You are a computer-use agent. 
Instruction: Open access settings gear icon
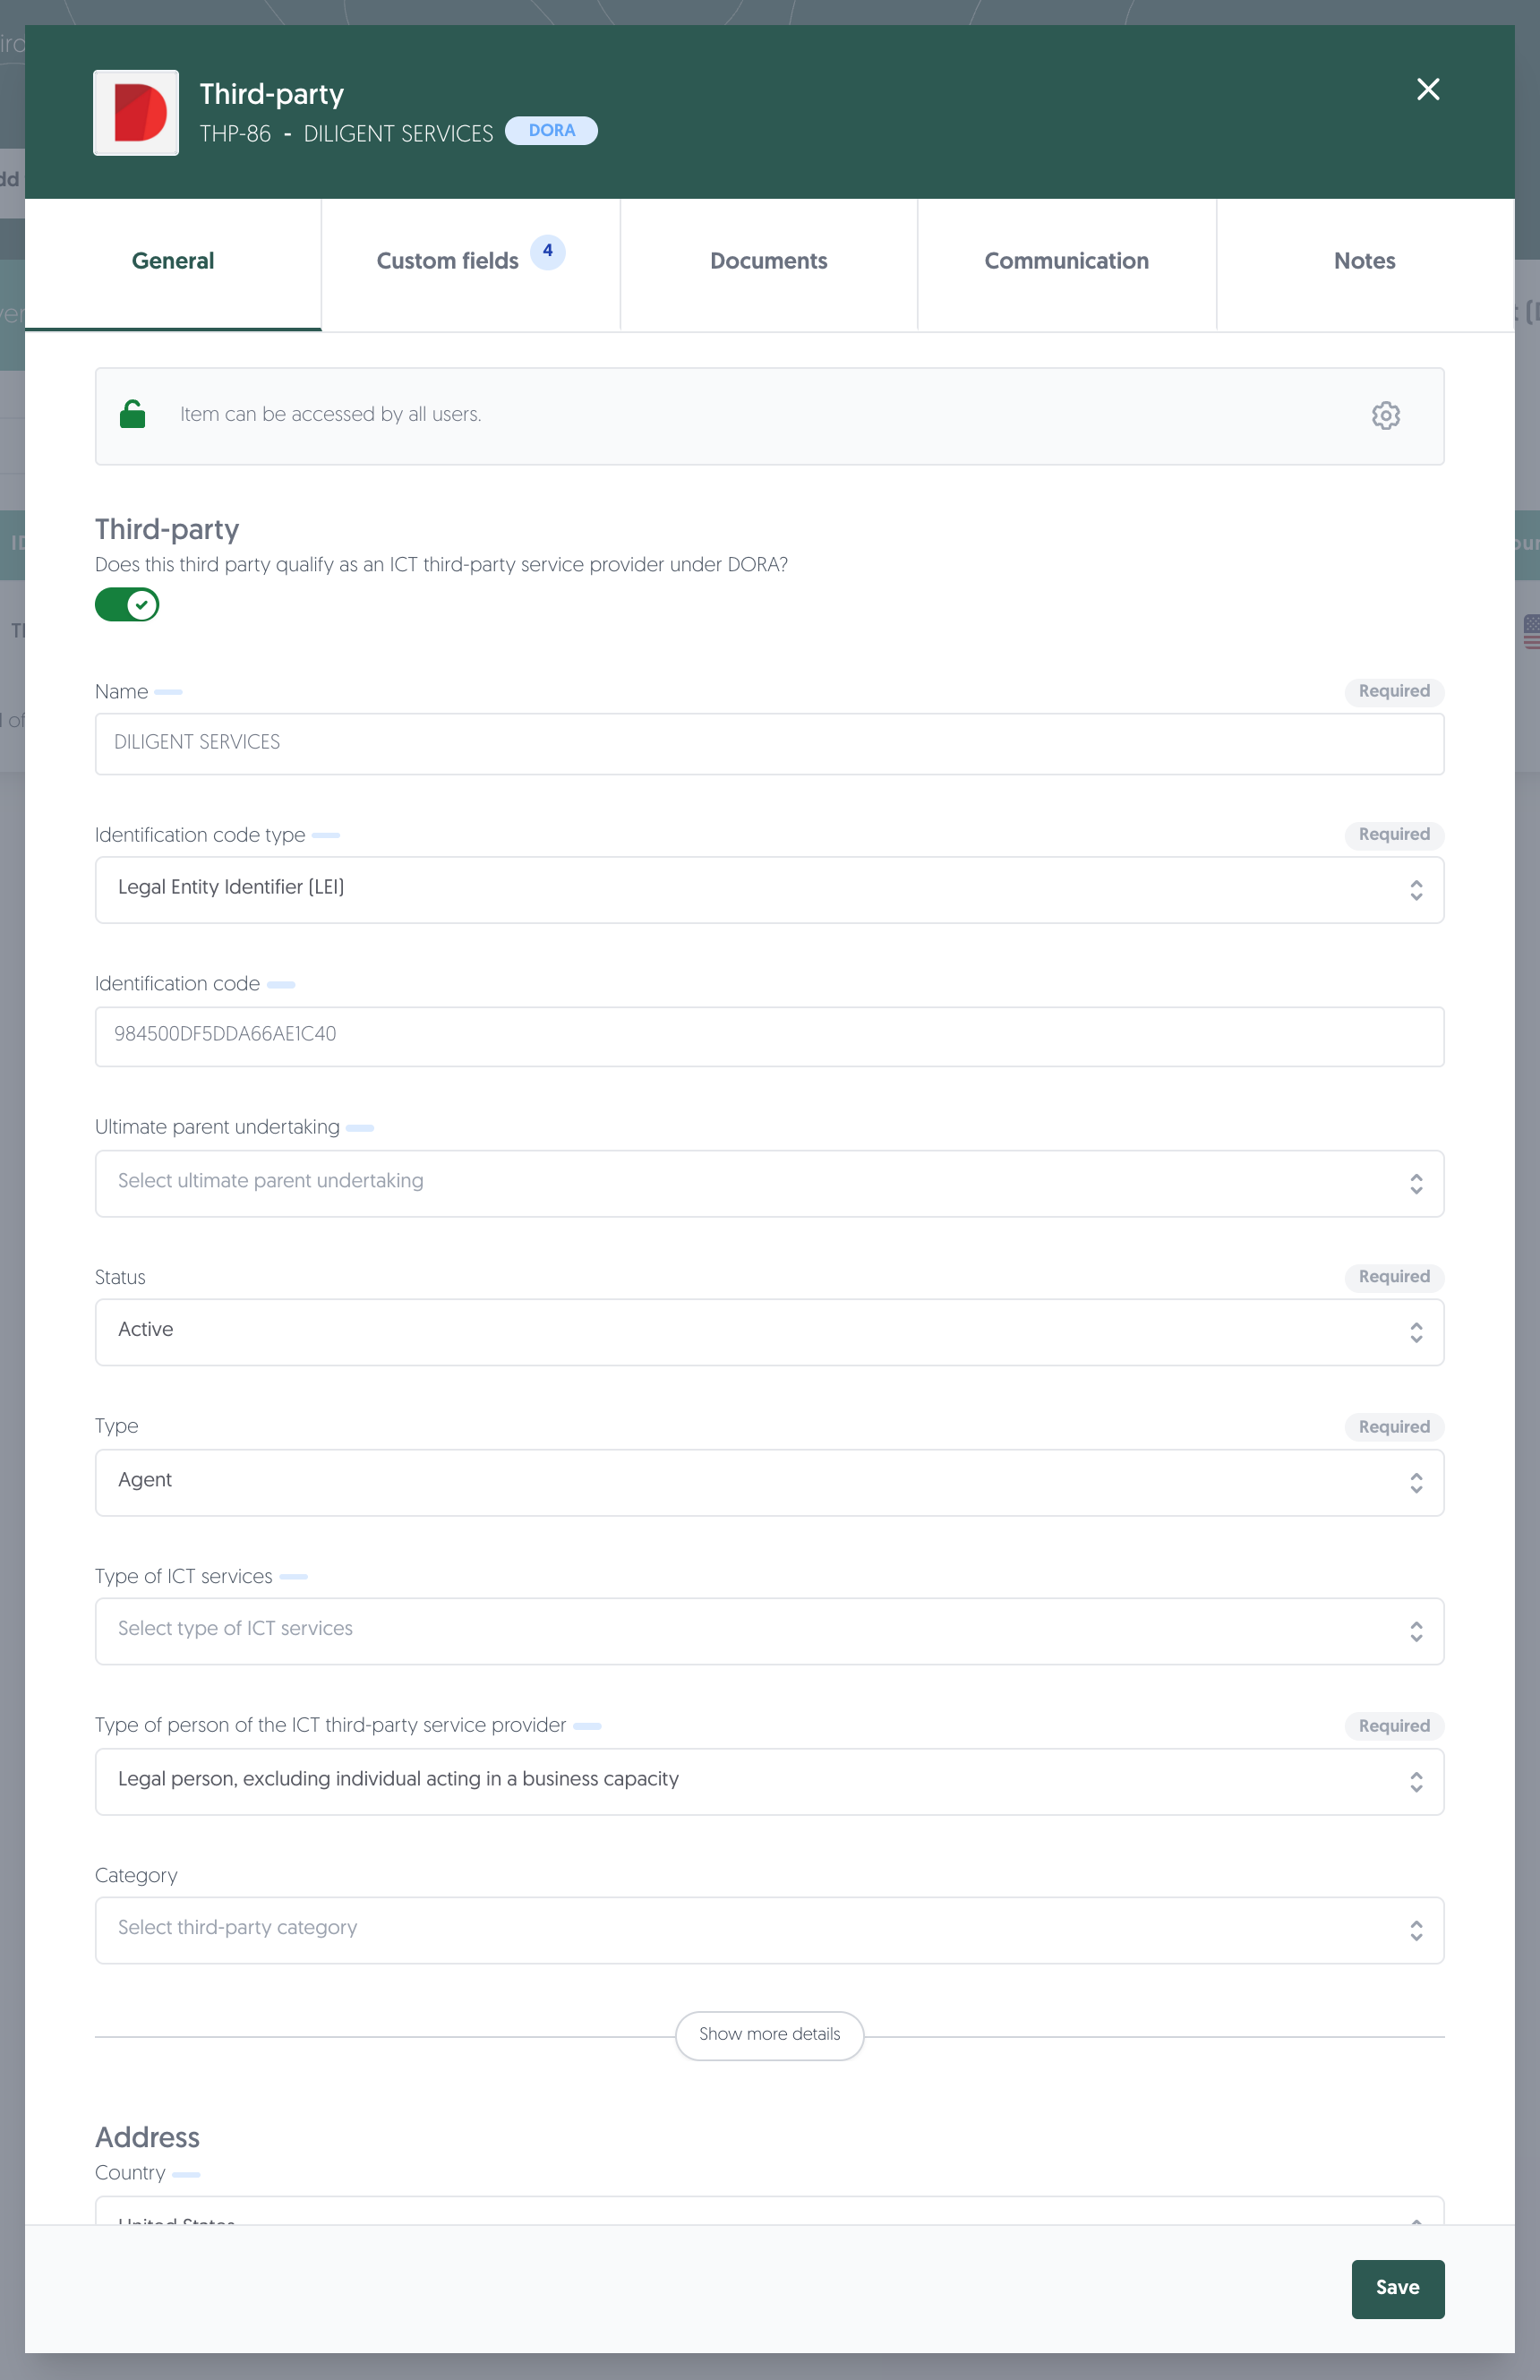point(1385,415)
